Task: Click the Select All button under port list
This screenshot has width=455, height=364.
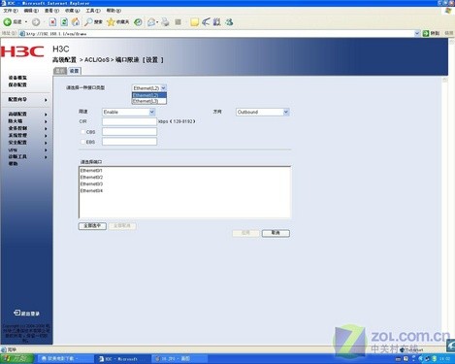Action: pyautogui.click(x=92, y=225)
